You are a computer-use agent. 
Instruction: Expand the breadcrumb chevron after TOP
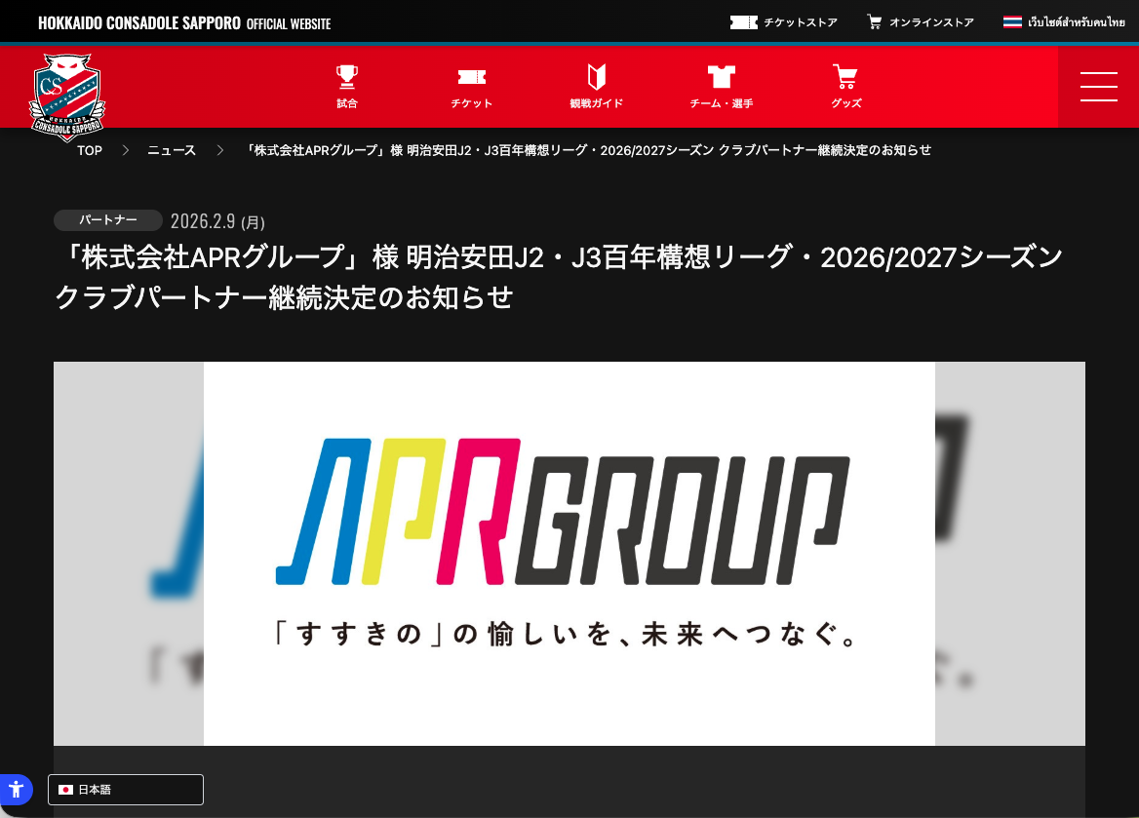coord(125,150)
